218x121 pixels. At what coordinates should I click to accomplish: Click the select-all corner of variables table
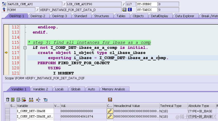[x=7, y=106]
